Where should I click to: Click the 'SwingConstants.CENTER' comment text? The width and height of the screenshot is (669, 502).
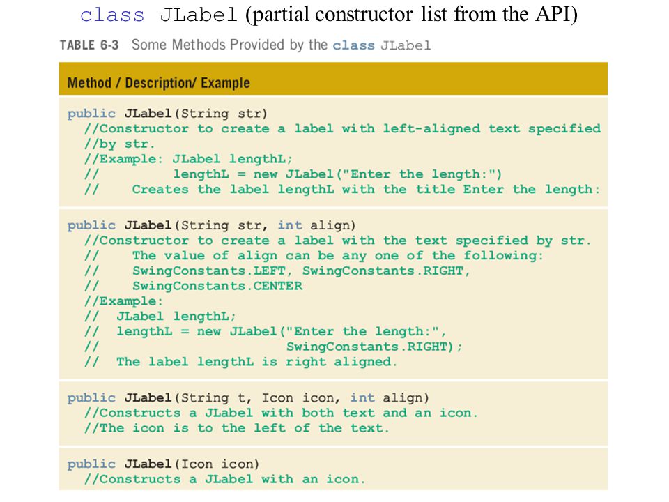pos(217,286)
